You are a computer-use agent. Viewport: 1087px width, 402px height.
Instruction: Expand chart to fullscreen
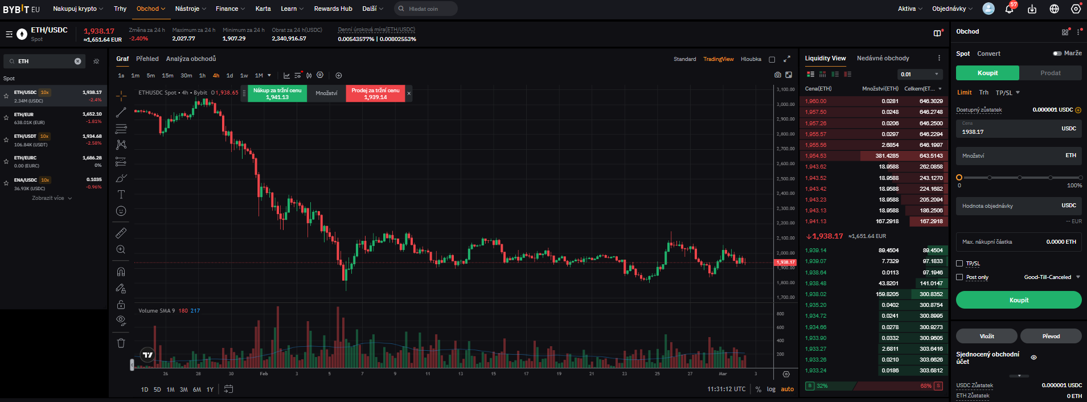pos(787,59)
